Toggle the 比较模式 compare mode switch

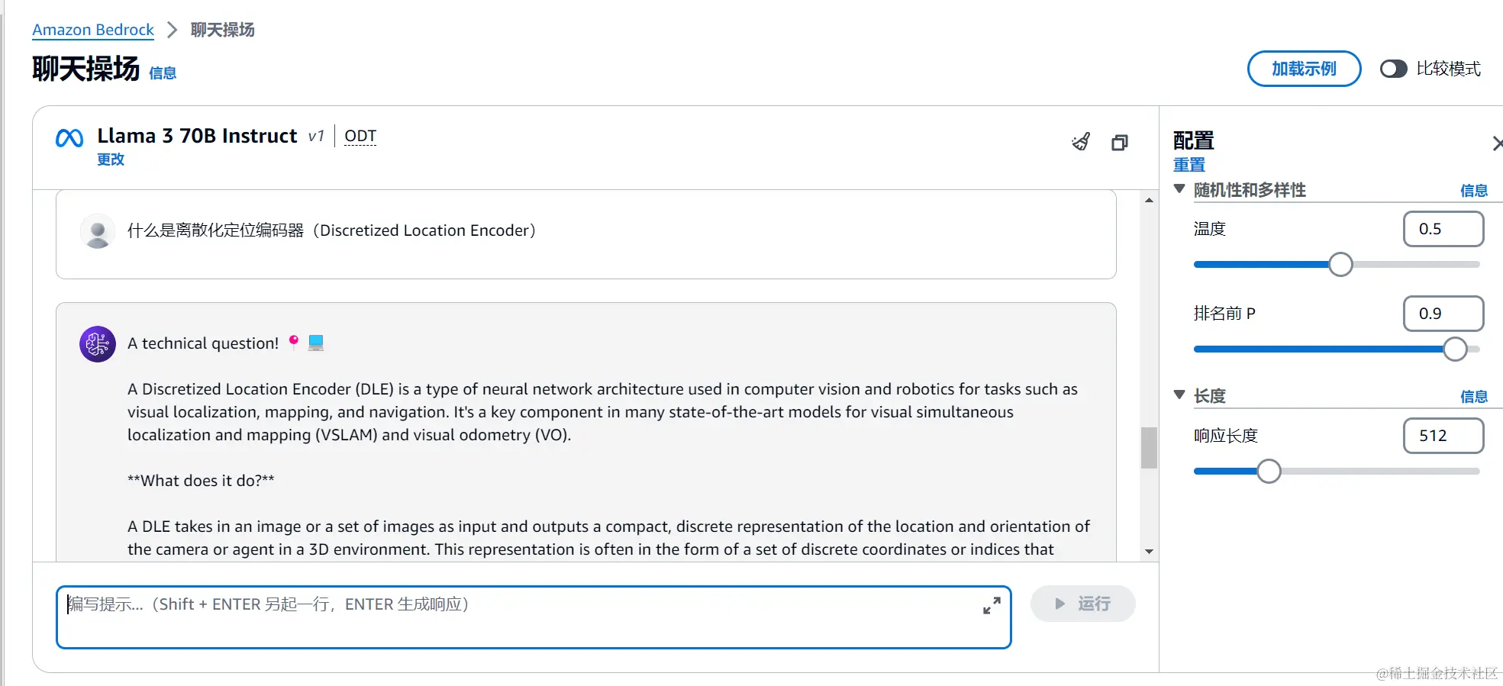[1393, 69]
